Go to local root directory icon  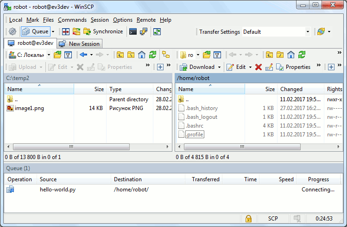tap(131, 55)
